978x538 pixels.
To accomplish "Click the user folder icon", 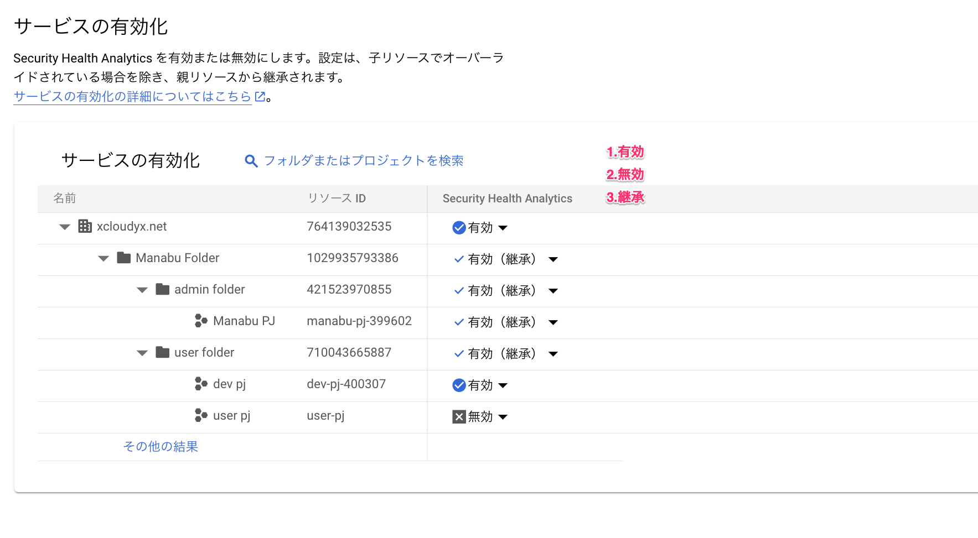I will pyautogui.click(x=163, y=352).
